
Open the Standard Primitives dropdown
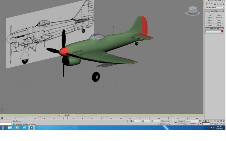point(215,7)
